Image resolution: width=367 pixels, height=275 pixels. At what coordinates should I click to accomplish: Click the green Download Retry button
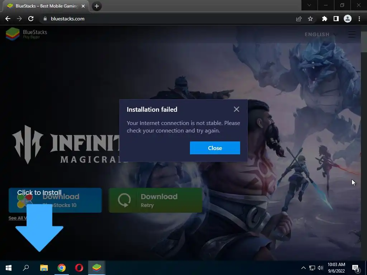click(156, 200)
